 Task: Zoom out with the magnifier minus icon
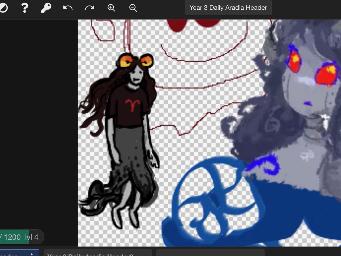pos(133,8)
